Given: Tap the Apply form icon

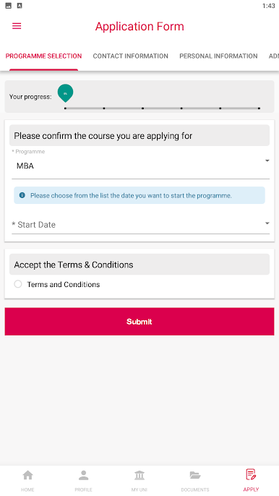Looking at the screenshot, I should pyautogui.click(x=251, y=474).
